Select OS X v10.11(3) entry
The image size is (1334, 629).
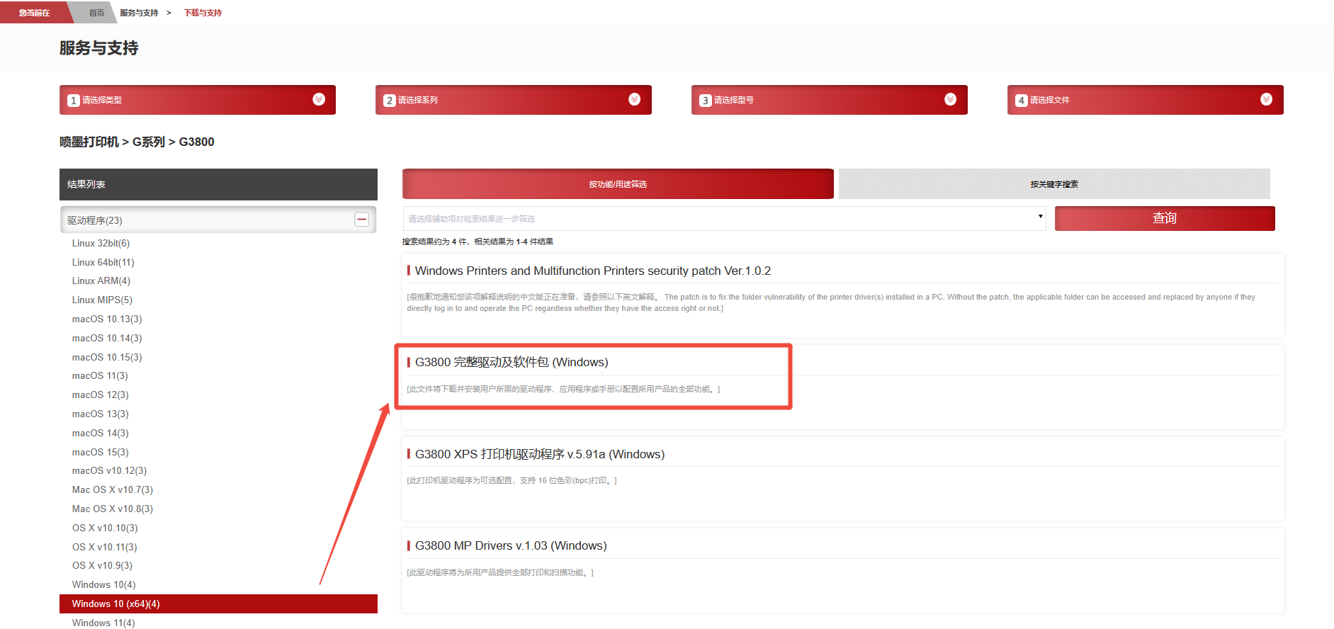click(x=104, y=547)
